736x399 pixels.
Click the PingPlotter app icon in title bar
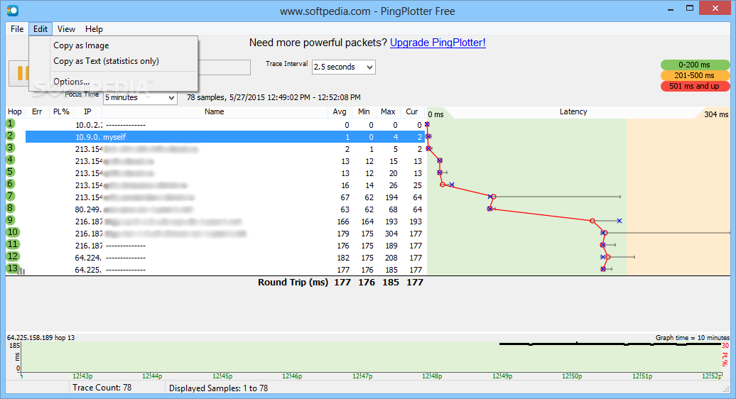pos(13,10)
